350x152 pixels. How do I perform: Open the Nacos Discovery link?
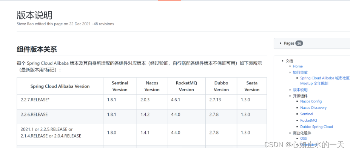313,108
